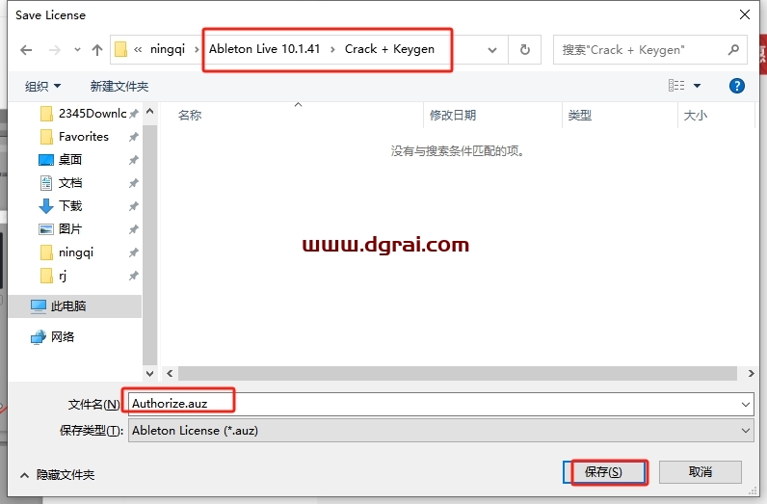Click 保存(S) to save the license
The height and width of the screenshot is (504, 767).
tap(603, 472)
